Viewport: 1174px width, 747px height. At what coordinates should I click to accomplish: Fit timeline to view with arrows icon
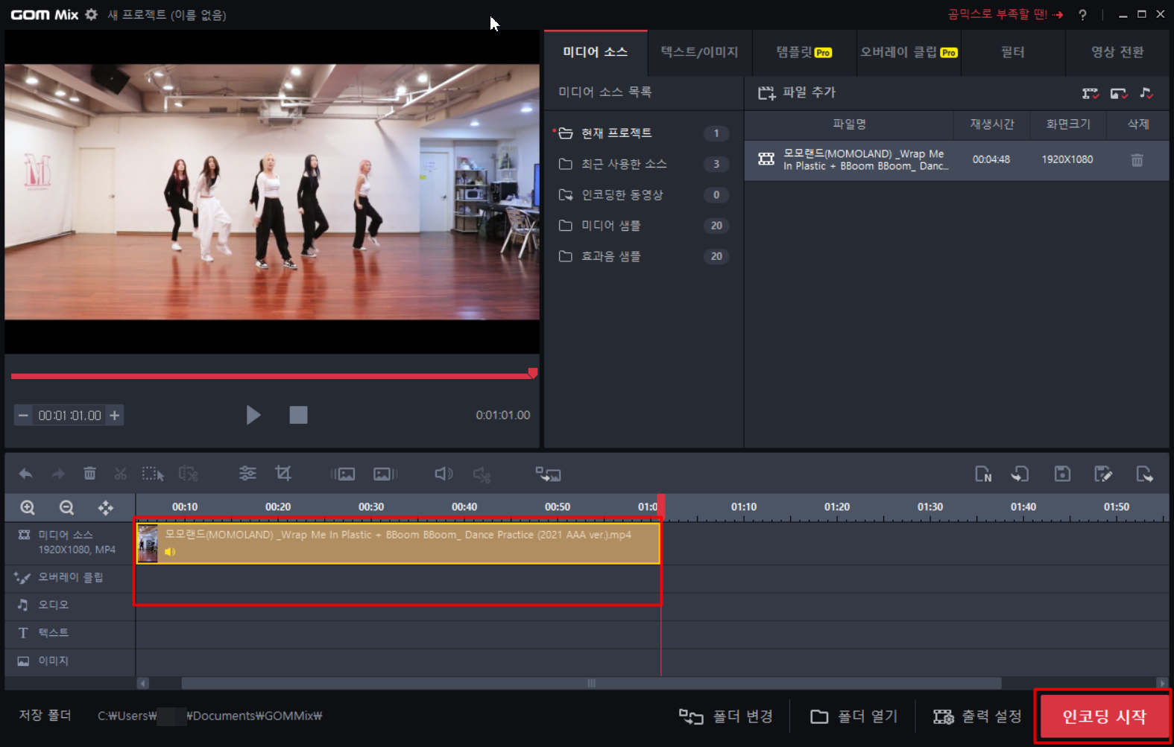coord(106,508)
